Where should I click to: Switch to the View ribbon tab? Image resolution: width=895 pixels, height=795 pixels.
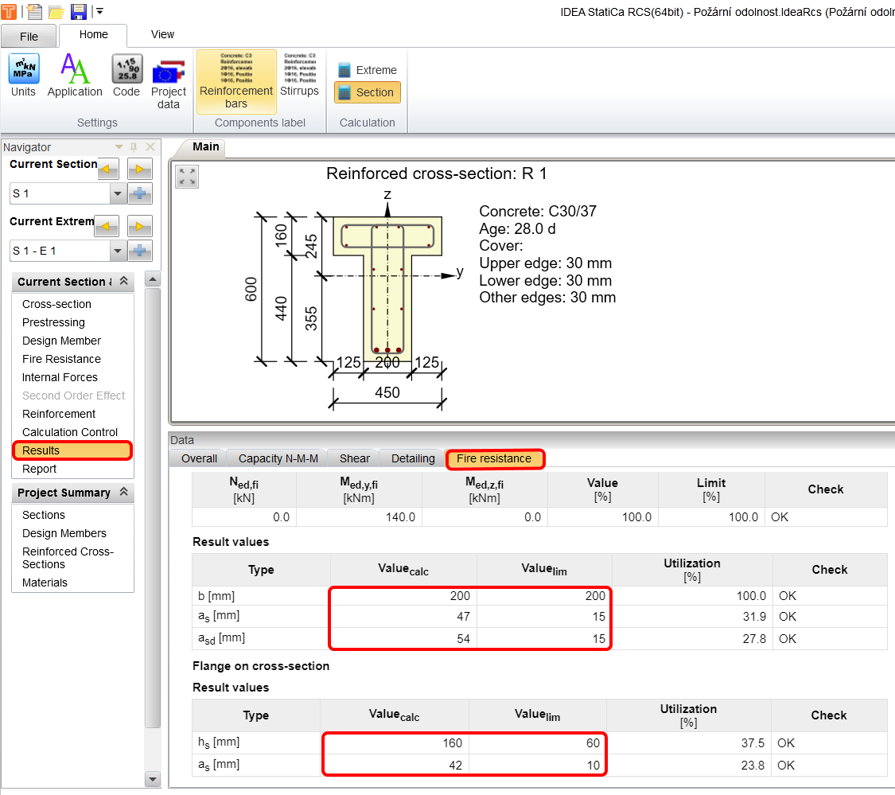[162, 35]
